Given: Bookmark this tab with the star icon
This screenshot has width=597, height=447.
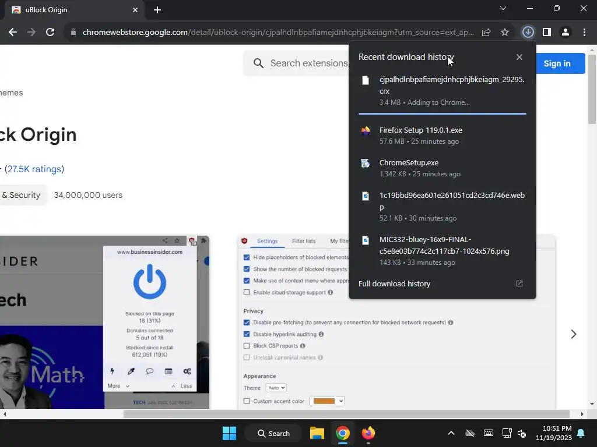Looking at the screenshot, I should [x=505, y=33].
